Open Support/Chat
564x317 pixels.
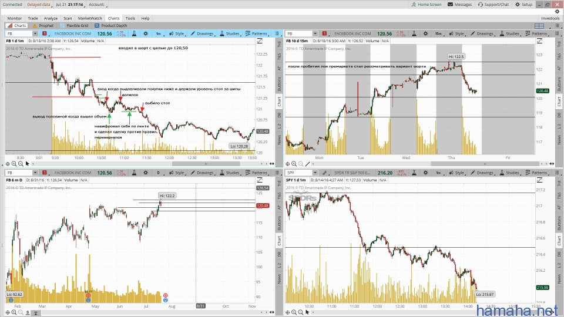coord(493,4)
